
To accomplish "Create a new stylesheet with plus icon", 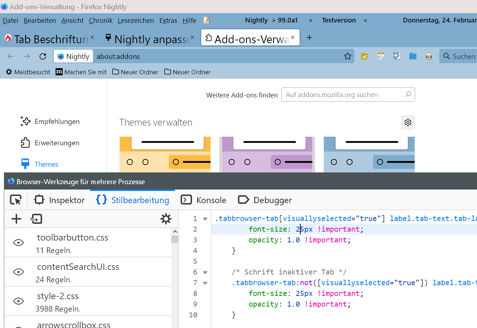I will [x=16, y=219].
